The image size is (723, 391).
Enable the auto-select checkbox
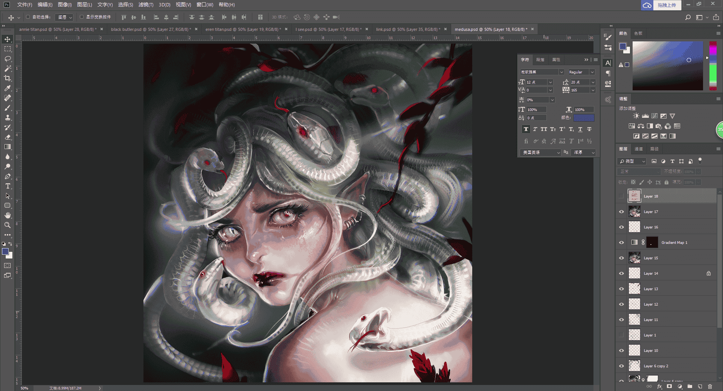[x=28, y=17]
